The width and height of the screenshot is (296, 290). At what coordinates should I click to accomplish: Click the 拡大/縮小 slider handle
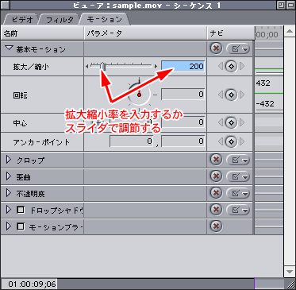pyautogui.click(x=103, y=67)
